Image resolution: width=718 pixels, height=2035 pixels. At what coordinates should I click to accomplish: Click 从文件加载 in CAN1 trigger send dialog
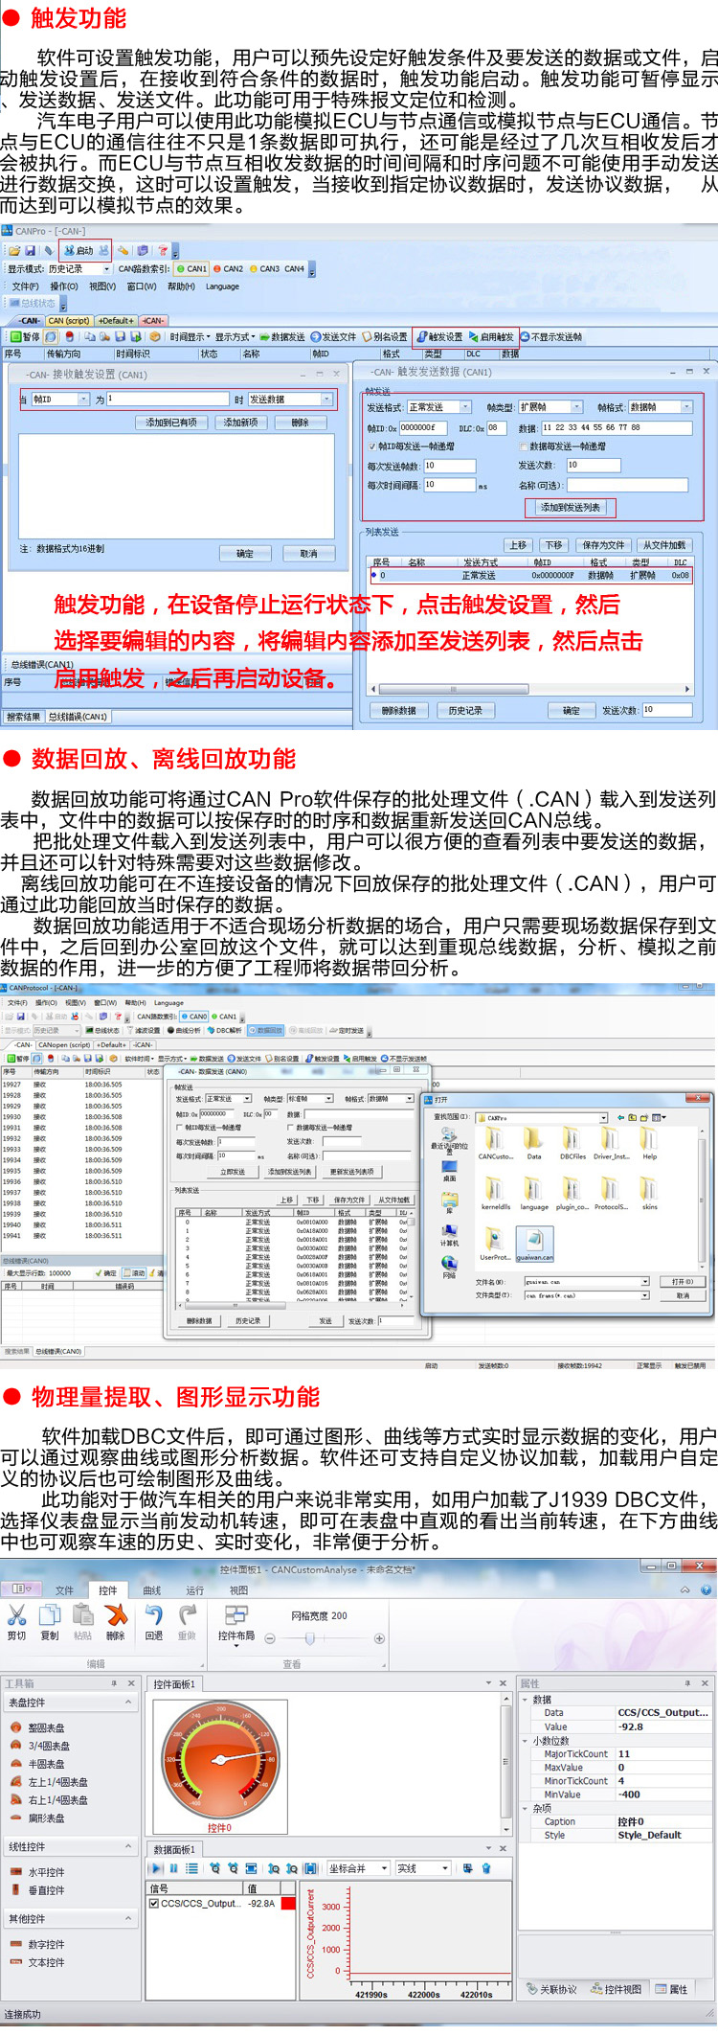pyautogui.click(x=664, y=545)
